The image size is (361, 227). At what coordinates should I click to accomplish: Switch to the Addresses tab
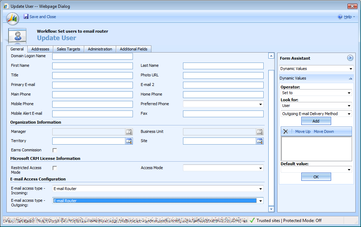pyautogui.click(x=40, y=49)
